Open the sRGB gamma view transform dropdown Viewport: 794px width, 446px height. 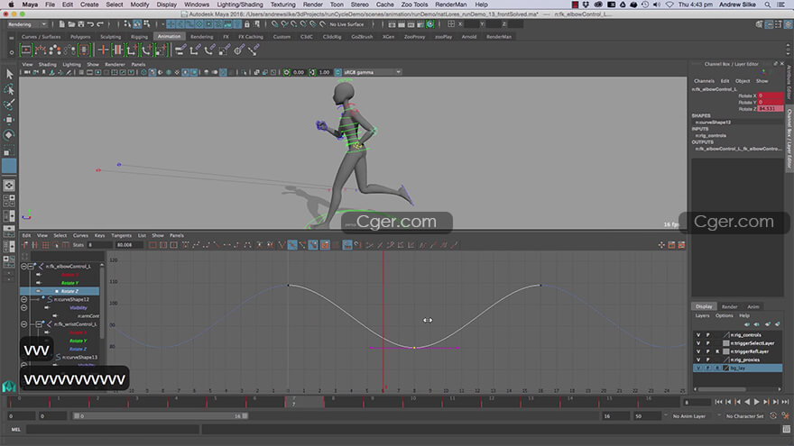point(372,72)
